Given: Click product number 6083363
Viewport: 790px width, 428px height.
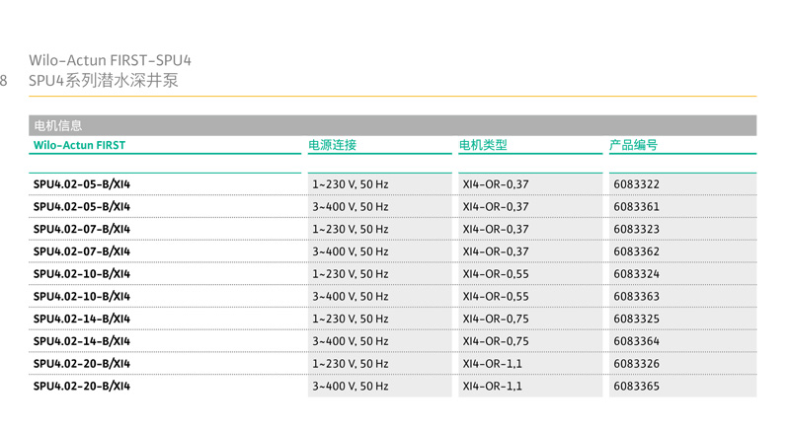Looking at the screenshot, I should tap(636, 296).
